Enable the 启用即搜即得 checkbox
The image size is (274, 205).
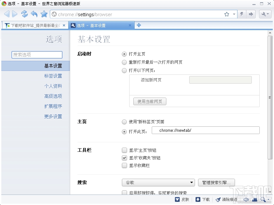[124, 192]
